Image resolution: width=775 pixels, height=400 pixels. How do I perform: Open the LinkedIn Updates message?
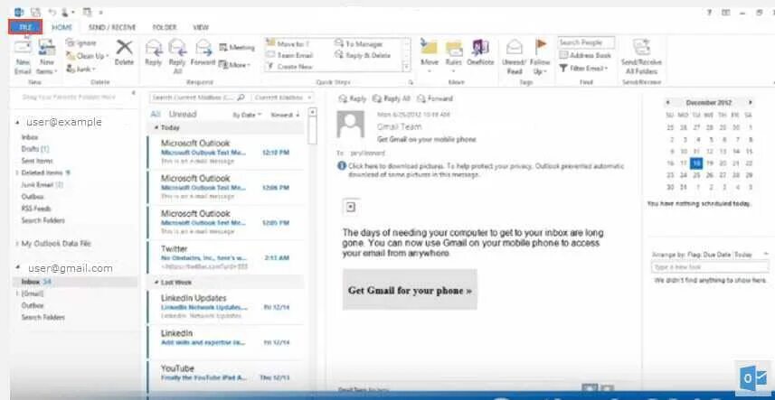(x=226, y=307)
